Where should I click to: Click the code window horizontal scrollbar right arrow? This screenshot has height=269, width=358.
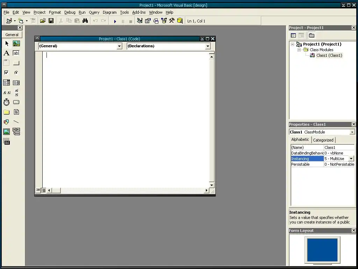(x=206, y=190)
